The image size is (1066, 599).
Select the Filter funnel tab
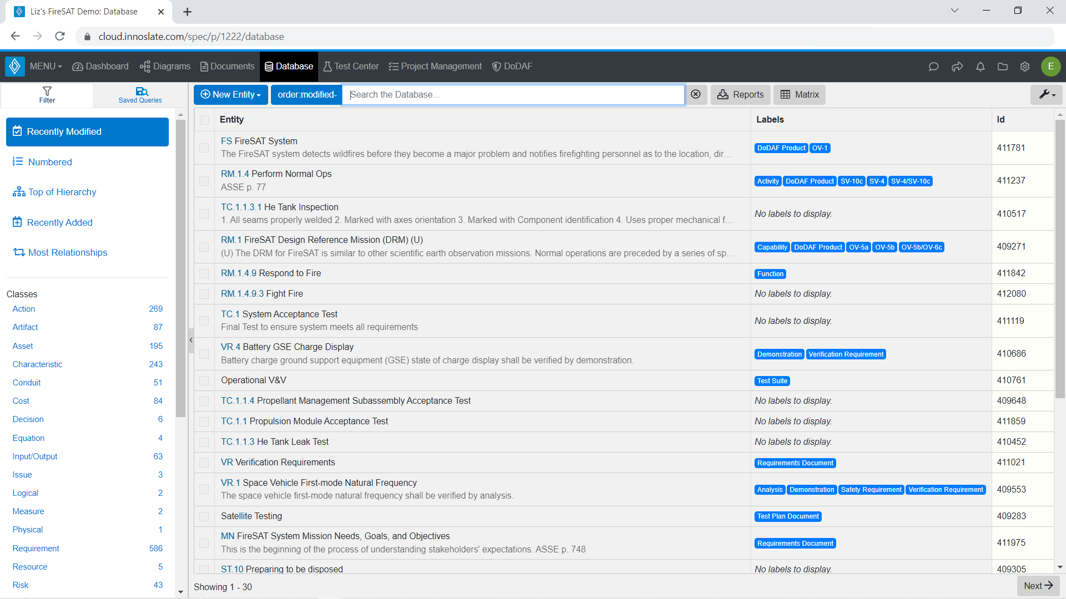coord(47,95)
